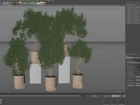The height and width of the screenshot is (105, 140).
Task: Open the Input Color Profile dropdown
Action: 138,84
